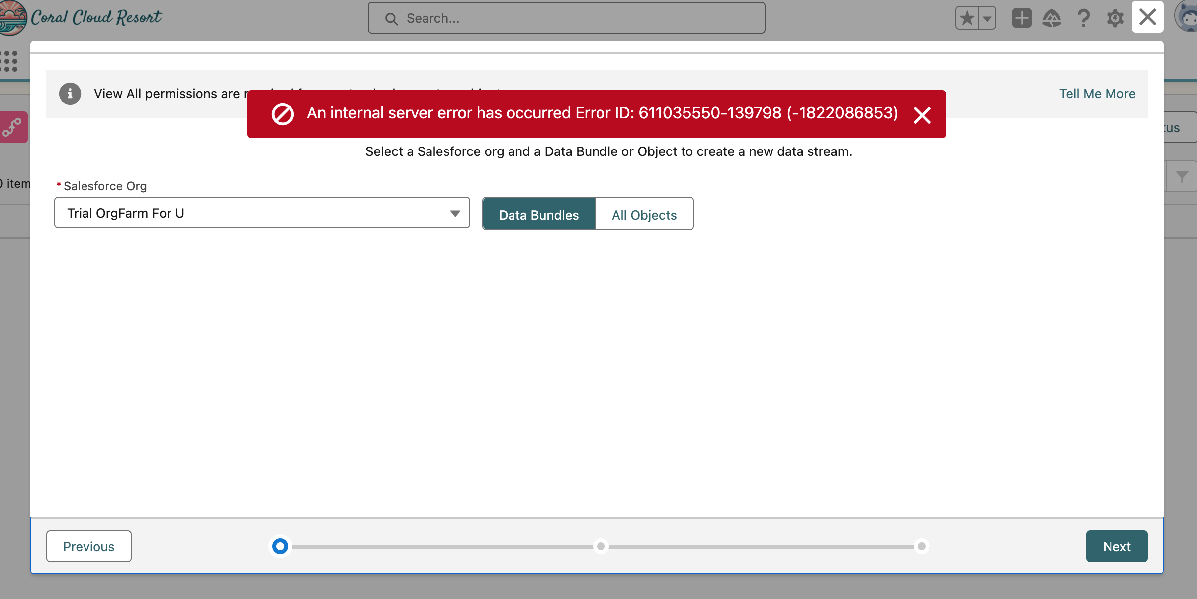Click the info icon beside View All permissions

pyautogui.click(x=70, y=94)
